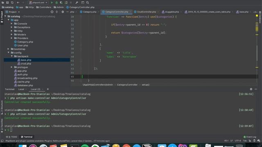Click the Terminal tool window button
262x147 pixels.
pos(27,137)
